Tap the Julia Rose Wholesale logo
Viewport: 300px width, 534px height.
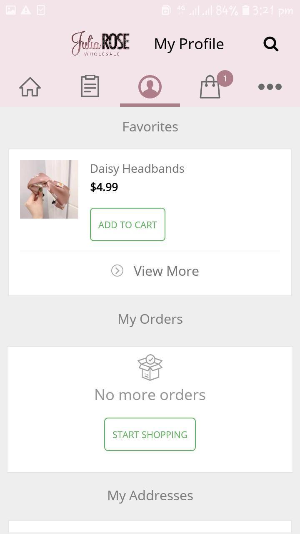tap(100, 43)
